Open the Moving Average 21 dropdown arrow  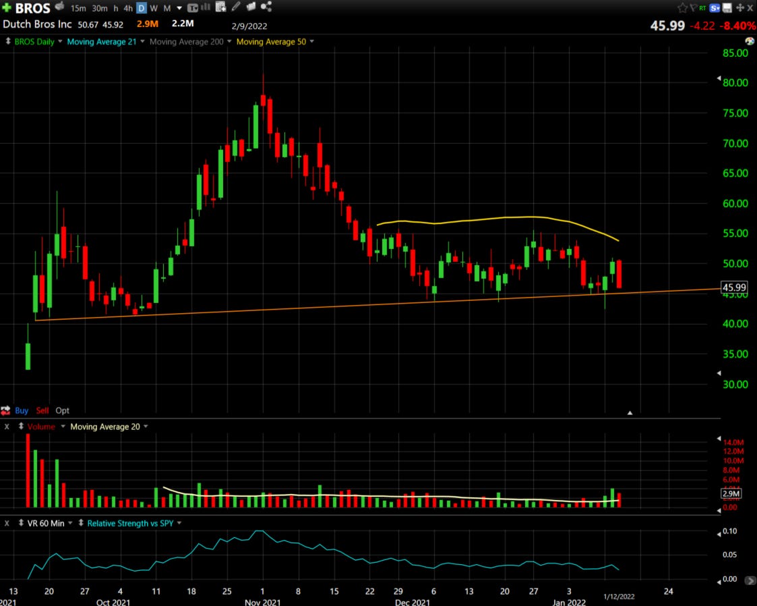click(142, 42)
